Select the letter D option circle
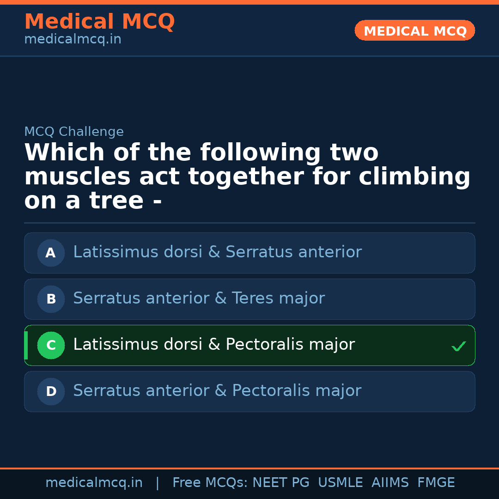This screenshot has height=499, width=499. coord(51,391)
